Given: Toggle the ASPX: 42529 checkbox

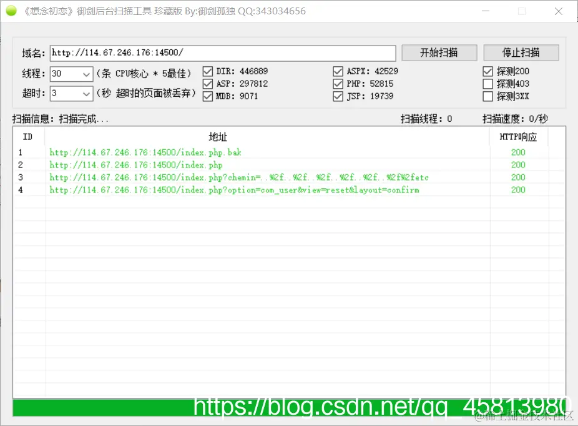Looking at the screenshot, I should [338, 71].
